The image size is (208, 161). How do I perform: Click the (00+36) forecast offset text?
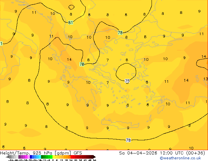click(x=196, y=153)
